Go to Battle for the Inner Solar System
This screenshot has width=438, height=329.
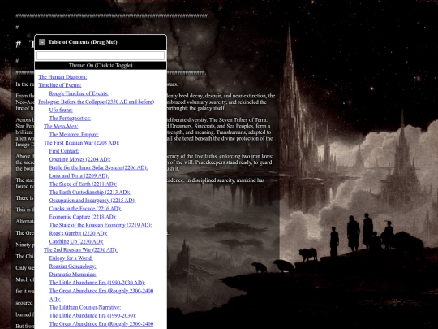pos(98,167)
